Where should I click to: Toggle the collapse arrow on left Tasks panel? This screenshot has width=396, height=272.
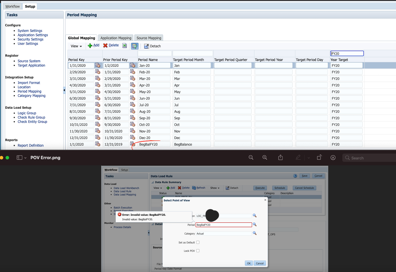64,90
